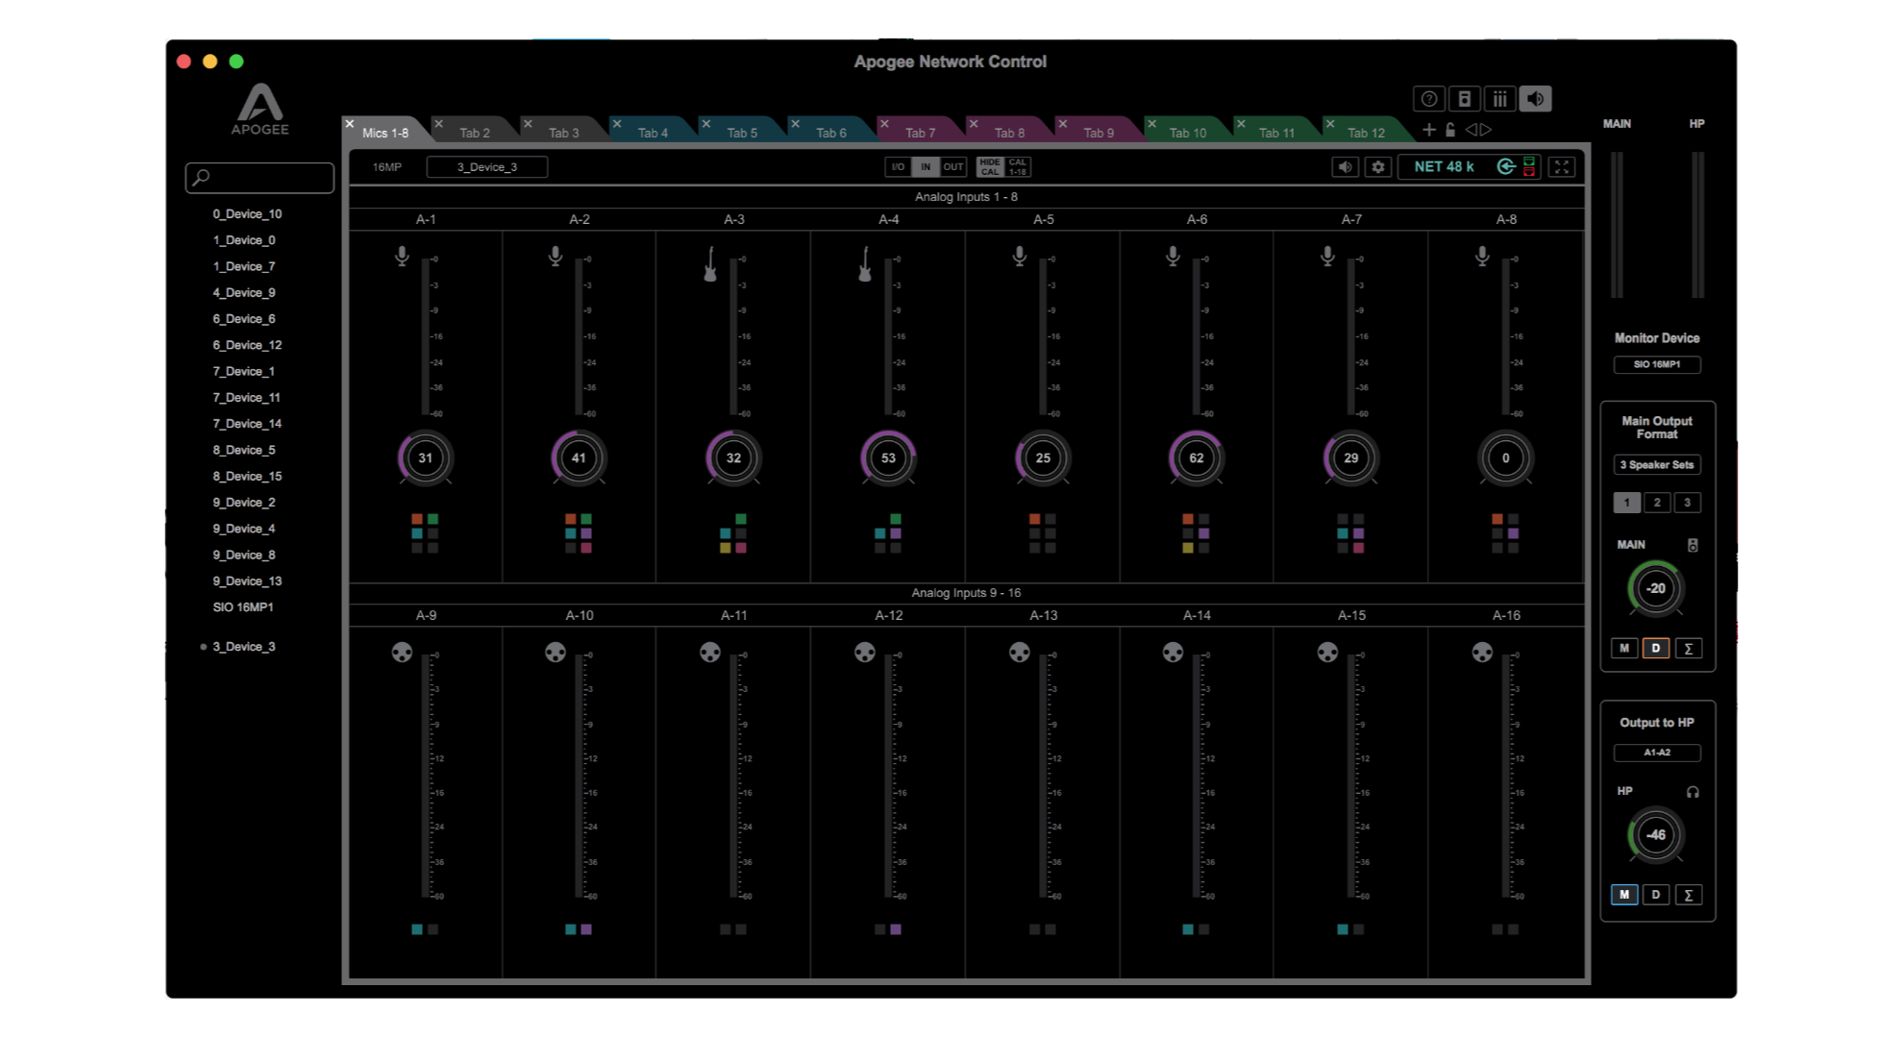Switch to Tab 4

(x=653, y=133)
